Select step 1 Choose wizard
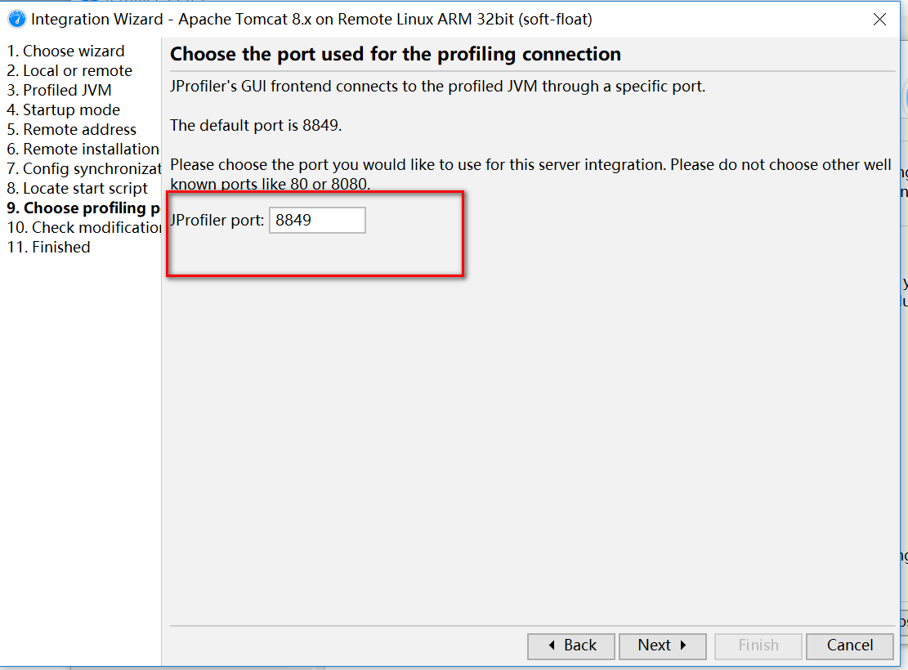The height and width of the screenshot is (670, 908). [65, 51]
